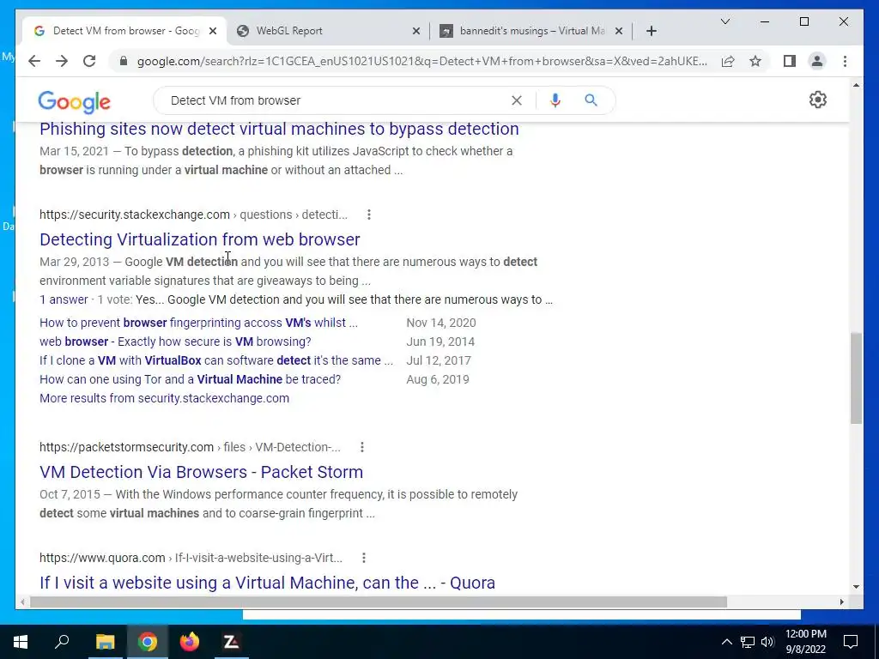Go back to the previous page
879x659 pixels.
click(34, 61)
